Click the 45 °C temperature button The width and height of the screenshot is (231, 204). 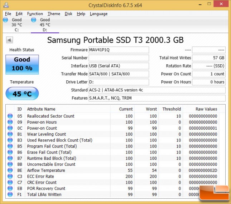[22, 94]
